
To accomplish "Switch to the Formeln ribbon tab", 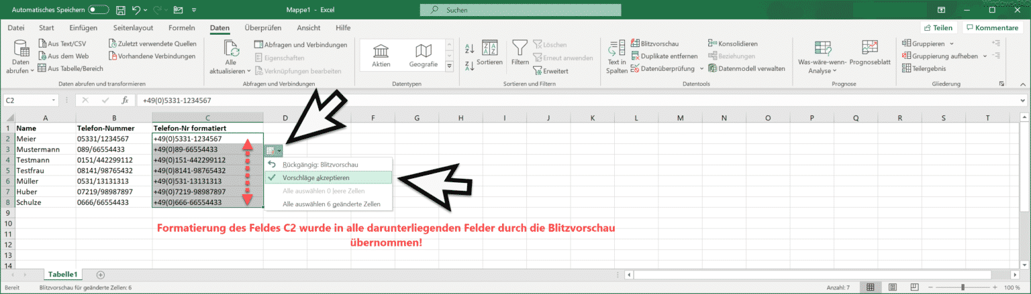I will point(182,27).
